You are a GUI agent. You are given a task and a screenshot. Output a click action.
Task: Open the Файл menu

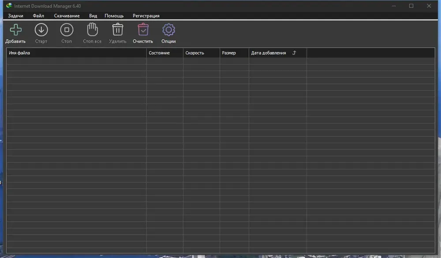click(x=38, y=16)
